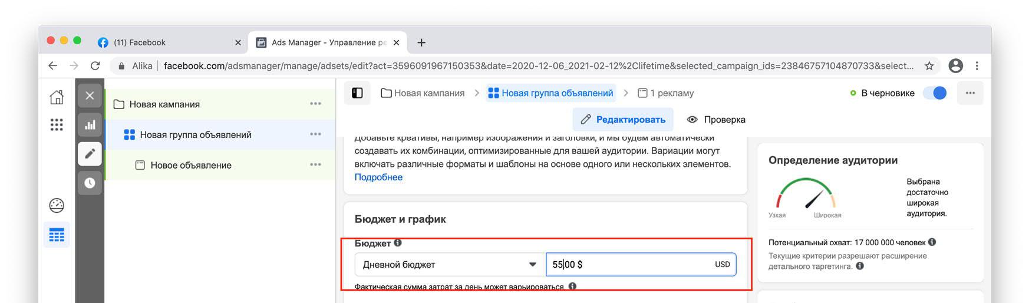Image resolution: width=1029 pixels, height=303 pixels.
Task: Go to Новая кампания breadcrumb
Action: [x=423, y=93]
